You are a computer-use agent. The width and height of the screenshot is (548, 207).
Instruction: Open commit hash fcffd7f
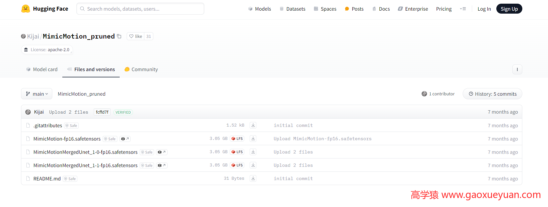coord(102,112)
